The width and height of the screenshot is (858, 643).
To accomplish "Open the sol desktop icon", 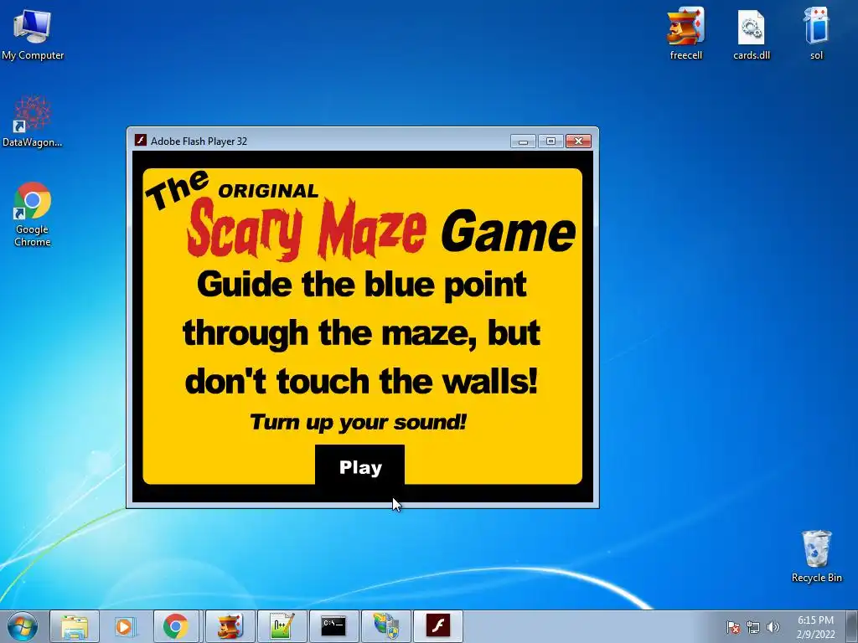I will [x=816, y=33].
